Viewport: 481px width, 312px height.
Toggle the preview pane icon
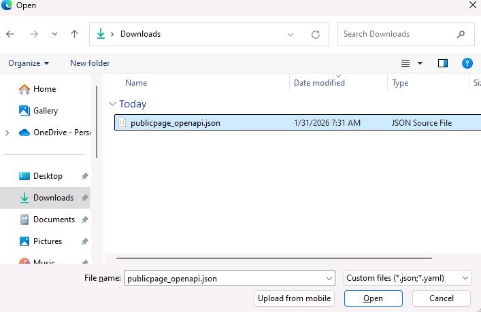pyautogui.click(x=443, y=63)
